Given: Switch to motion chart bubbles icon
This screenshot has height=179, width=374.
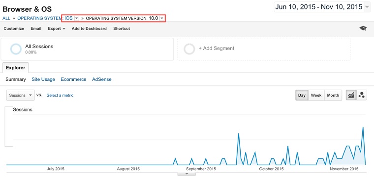Looking at the screenshot, I should (362, 95).
